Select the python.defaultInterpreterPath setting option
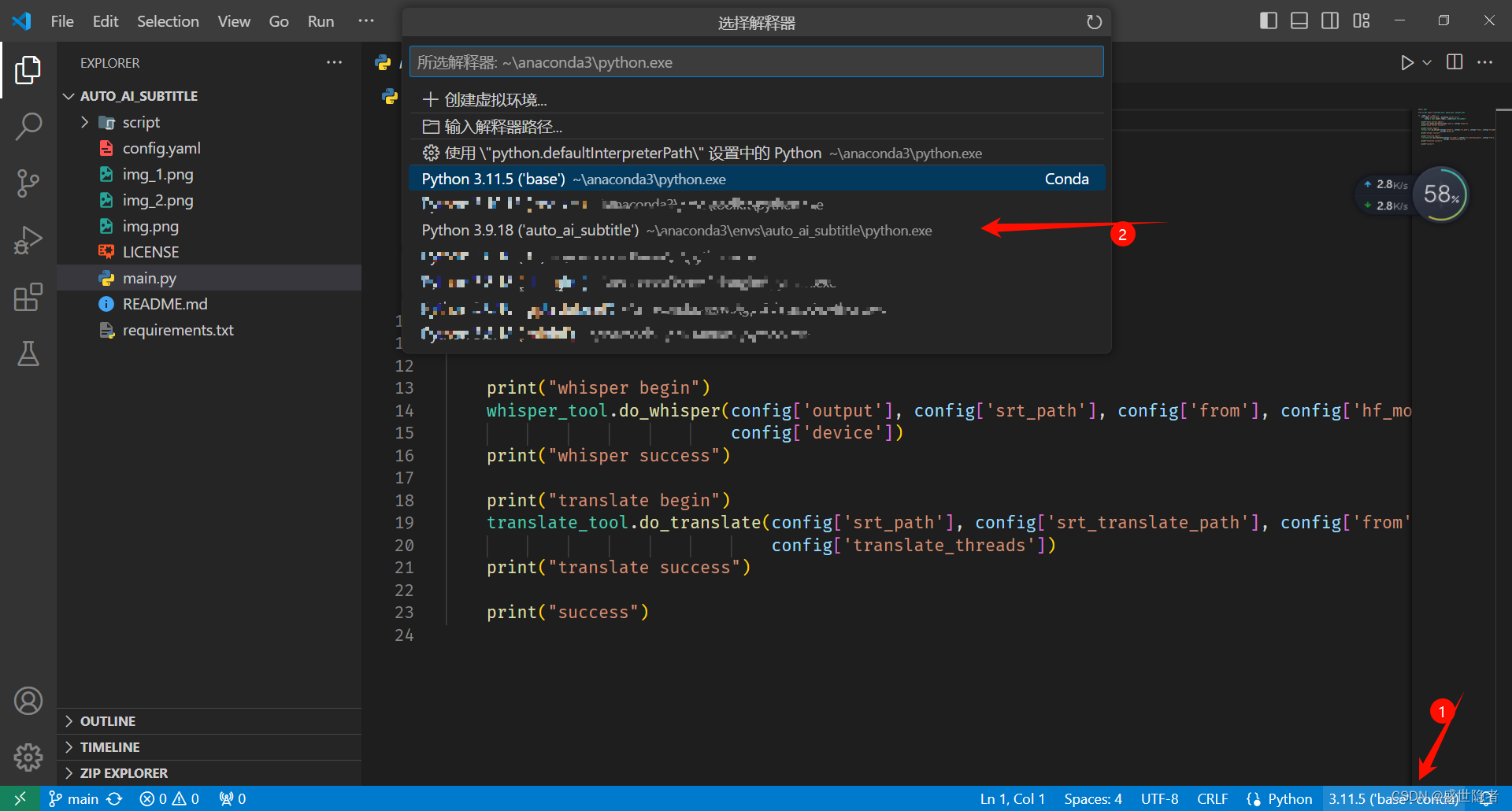Screen dimensions: 1512x811 coord(756,153)
